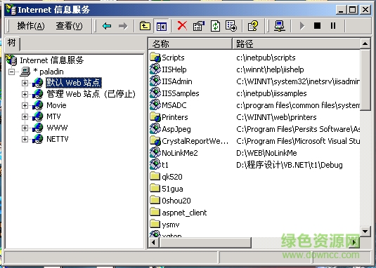Select the IISAdmin application icon
Screen dimensions: 376x268
click(155, 81)
